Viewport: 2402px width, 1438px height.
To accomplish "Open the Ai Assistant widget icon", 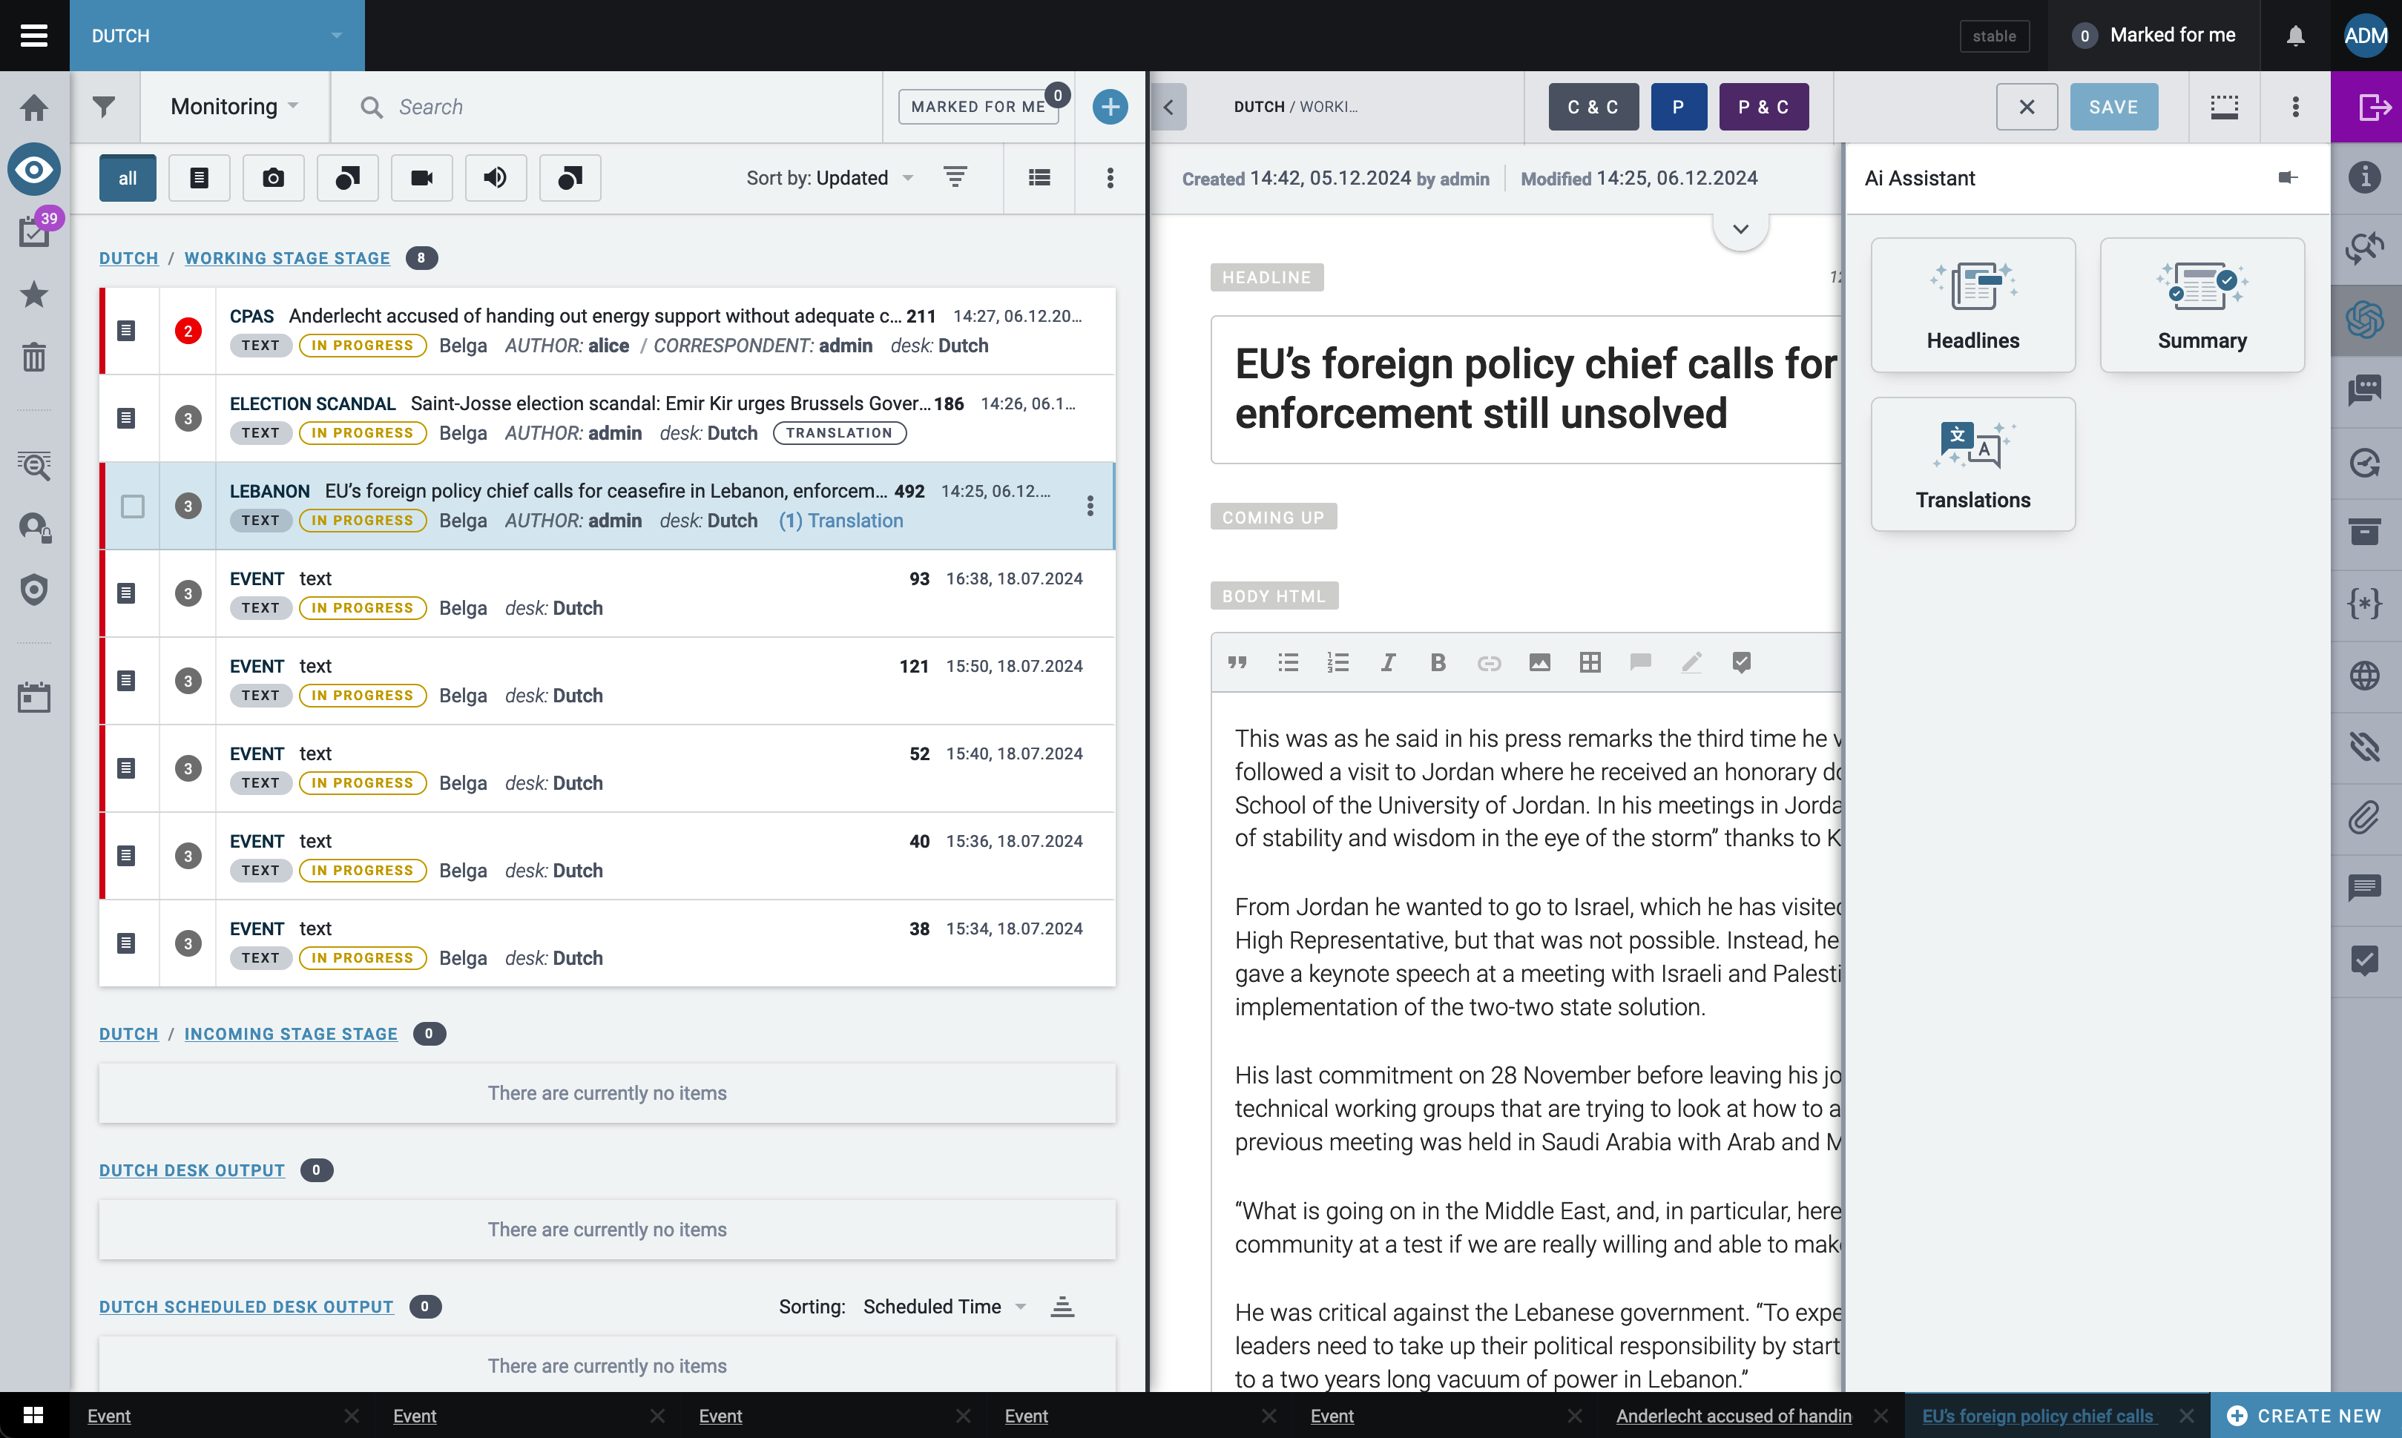I will click(2365, 319).
